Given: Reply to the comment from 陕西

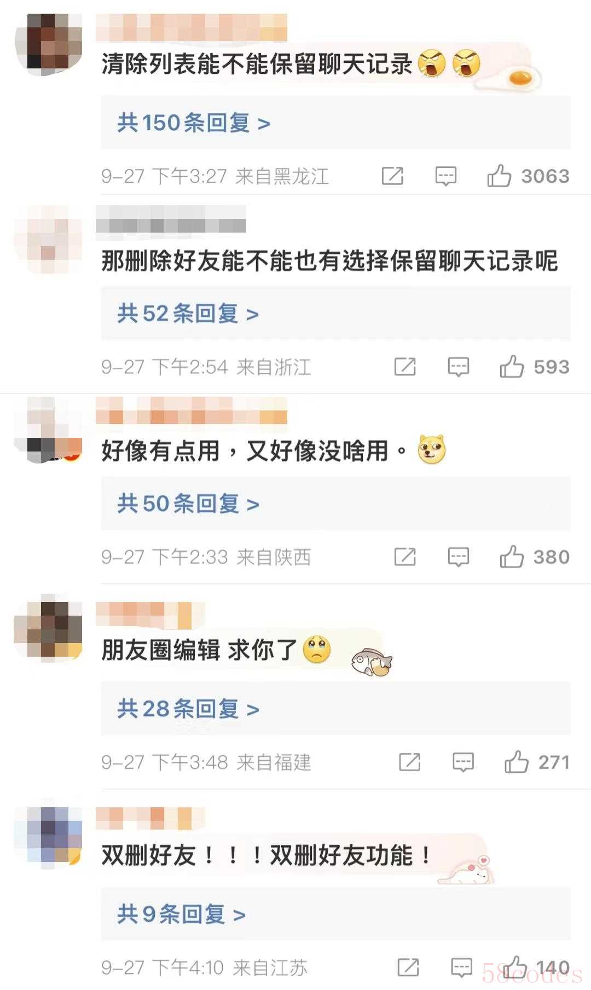Looking at the screenshot, I should point(459,557).
